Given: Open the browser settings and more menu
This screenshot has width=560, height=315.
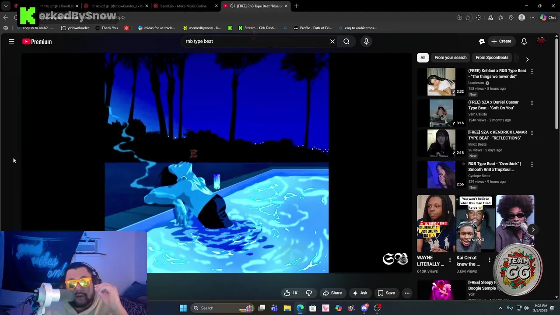Looking at the screenshot, I should tap(532, 17).
